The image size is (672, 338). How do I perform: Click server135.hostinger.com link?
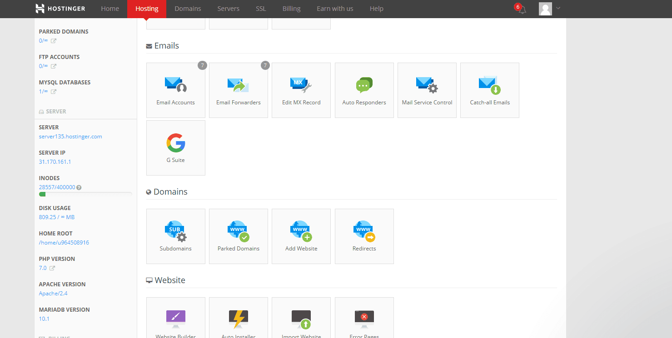[x=70, y=137]
